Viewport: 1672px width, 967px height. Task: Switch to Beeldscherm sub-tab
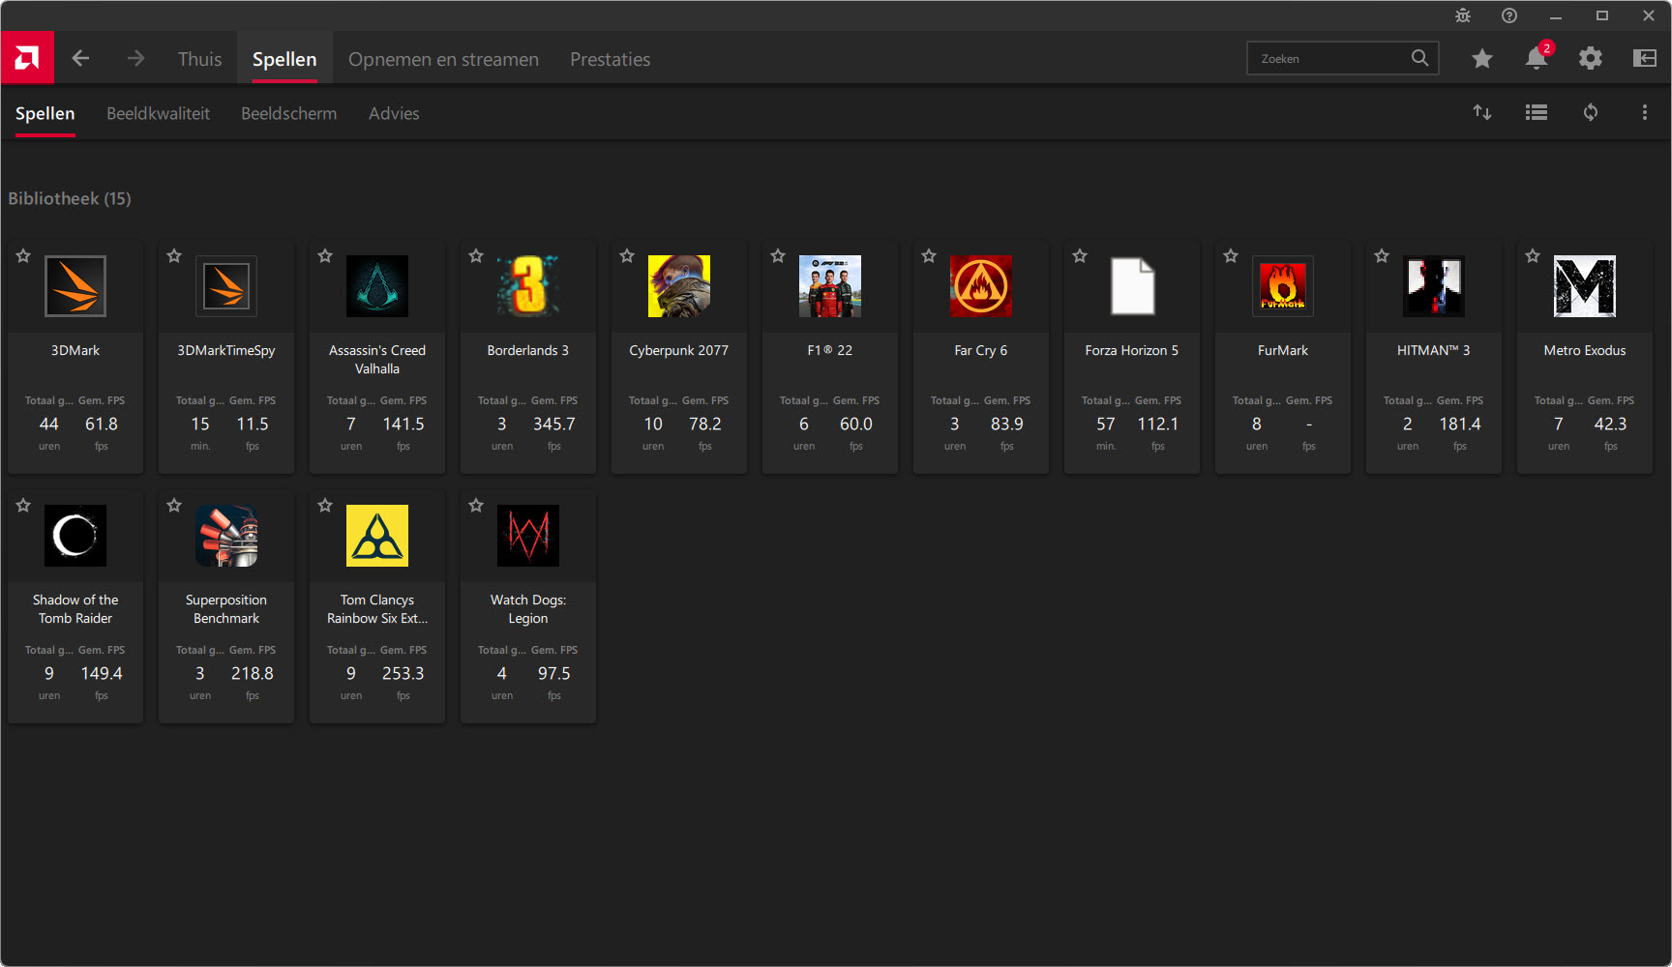click(x=288, y=113)
